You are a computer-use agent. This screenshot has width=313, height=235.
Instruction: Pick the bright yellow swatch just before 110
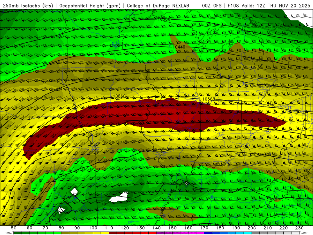click(x=105, y=233)
